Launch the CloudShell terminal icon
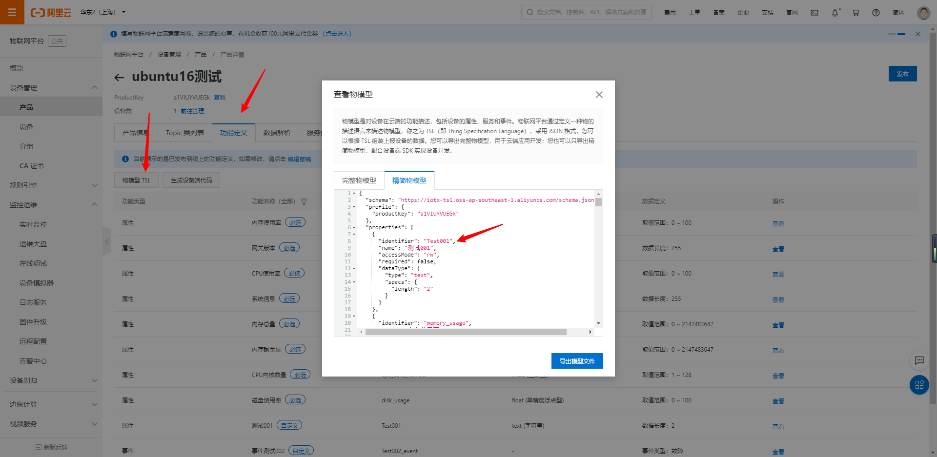The height and width of the screenshot is (457, 937). point(814,13)
